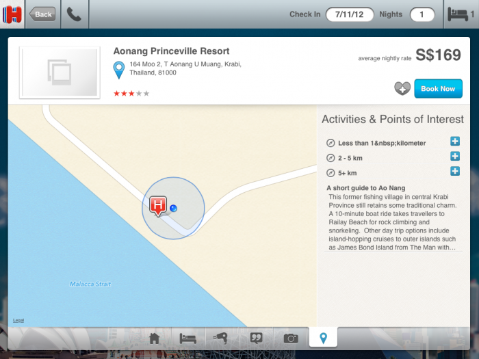Open the amenities hairdryer tab
This screenshot has width=479, height=359.
(x=222, y=338)
